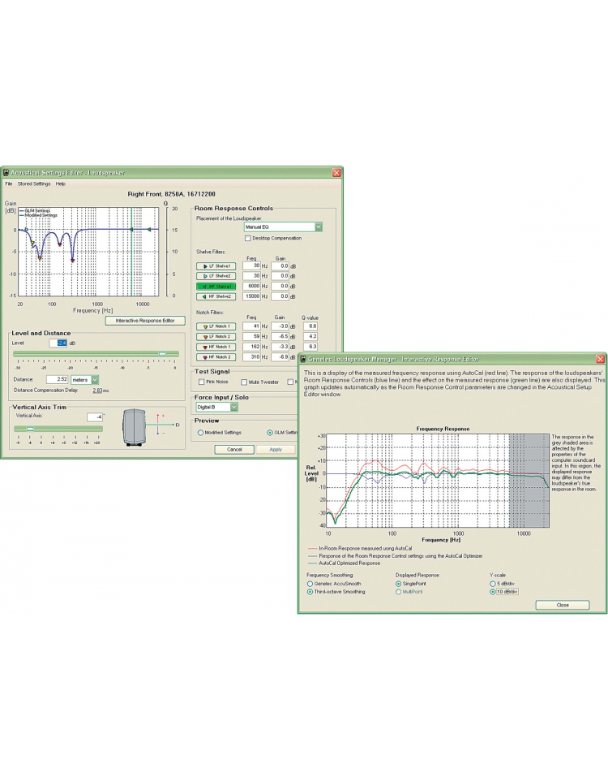608x781 pixels.
Task: Click the Cancel button
Action: point(234,449)
